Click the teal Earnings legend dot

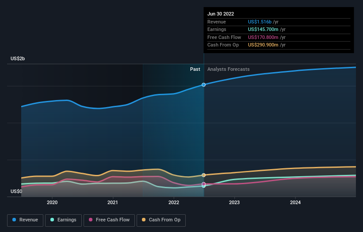pos(52,220)
